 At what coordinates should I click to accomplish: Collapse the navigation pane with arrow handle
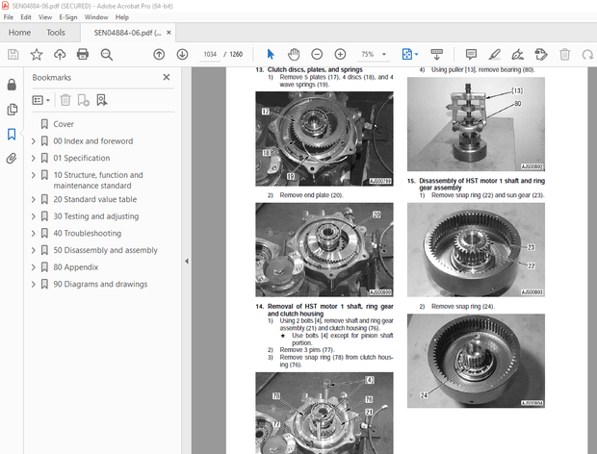(x=187, y=262)
